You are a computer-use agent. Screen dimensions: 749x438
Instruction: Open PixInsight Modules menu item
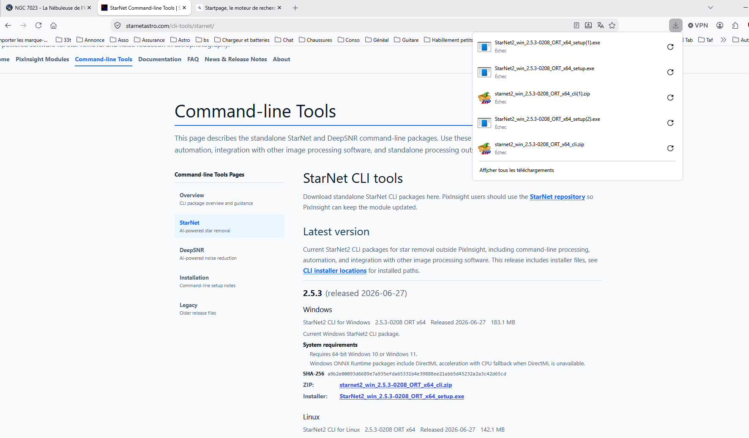(x=42, y=59)
